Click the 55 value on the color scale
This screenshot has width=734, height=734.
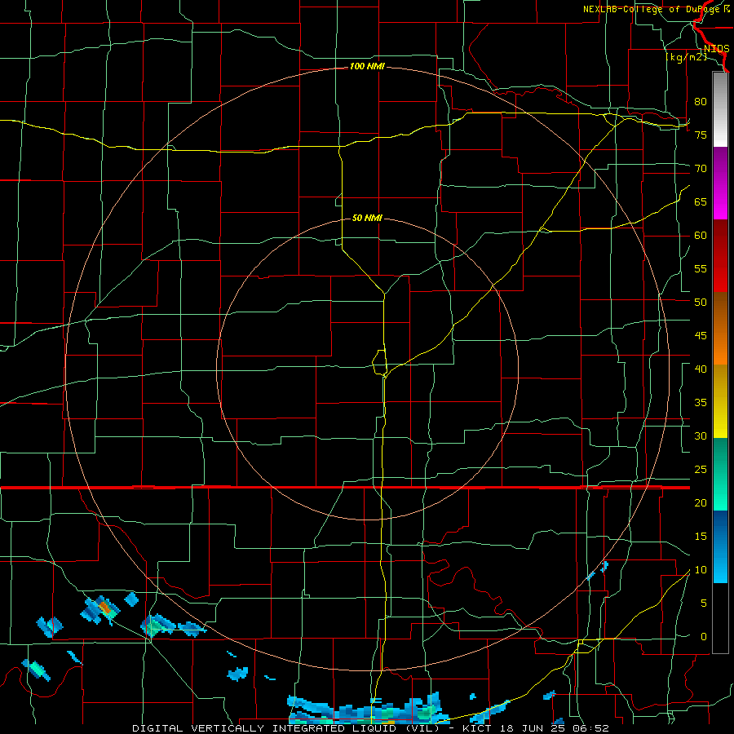pyautogui.click(x=701, y=269)
